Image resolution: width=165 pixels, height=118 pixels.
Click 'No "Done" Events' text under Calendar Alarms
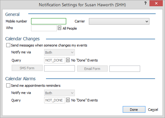coord(85,100)
